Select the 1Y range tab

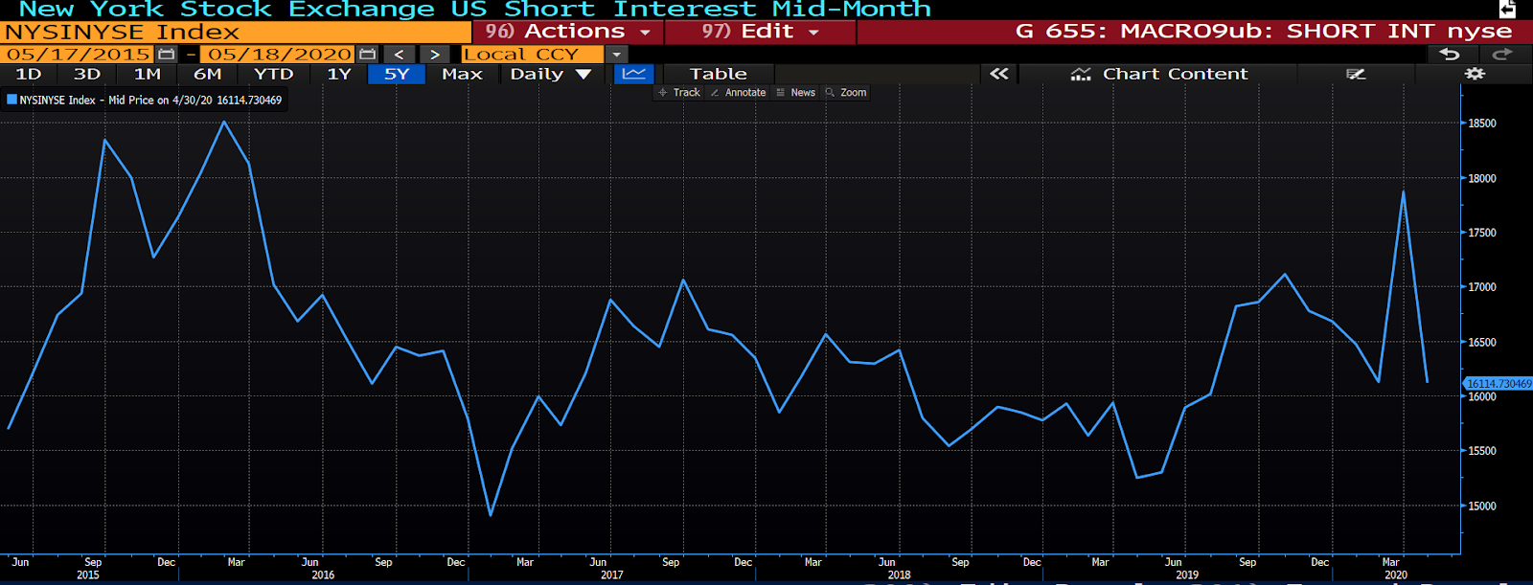click(x=339, y=74)
